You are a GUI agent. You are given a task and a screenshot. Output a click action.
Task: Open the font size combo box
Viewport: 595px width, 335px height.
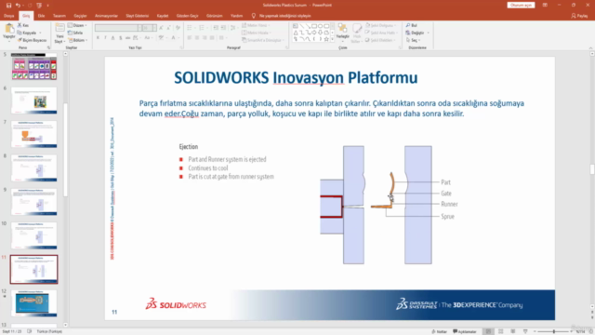pyautogui.click(x=150, y=28)
